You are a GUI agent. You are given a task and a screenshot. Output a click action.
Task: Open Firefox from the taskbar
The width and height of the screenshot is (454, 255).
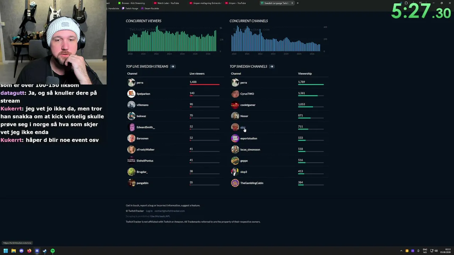click(29, 251)
